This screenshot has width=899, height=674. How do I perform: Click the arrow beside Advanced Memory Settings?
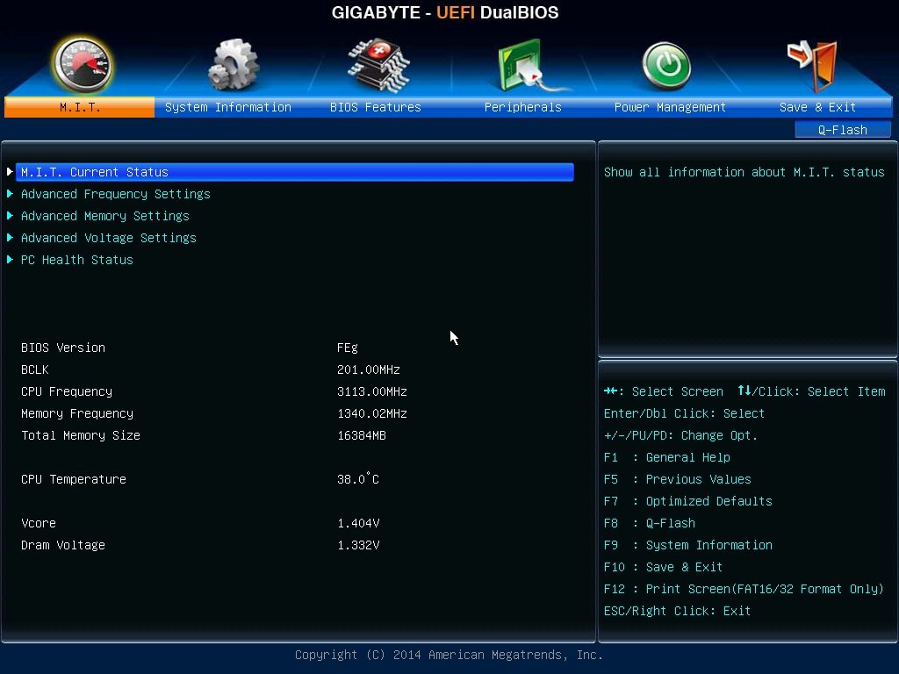(x=10, y=216)
